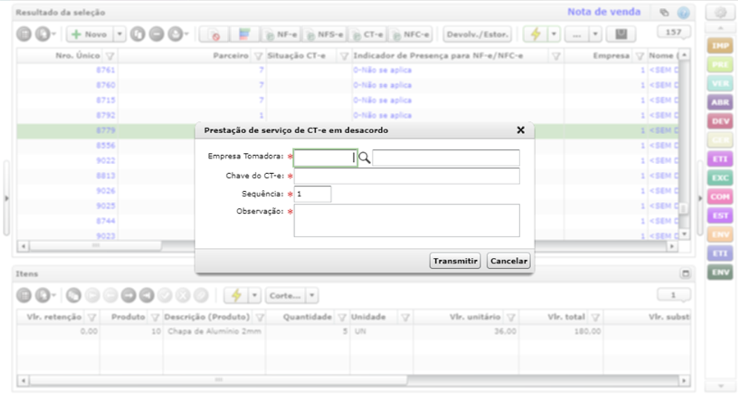Click the Chave do CT-e input field
738x394 pixels.
[407, 176]
